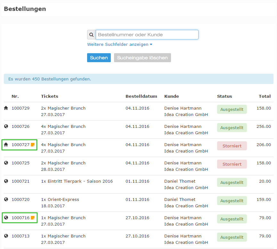277x249 pixels.
Task: Click '2x Magischer Brunch' in order 1000729
Action: click(63, 108)
